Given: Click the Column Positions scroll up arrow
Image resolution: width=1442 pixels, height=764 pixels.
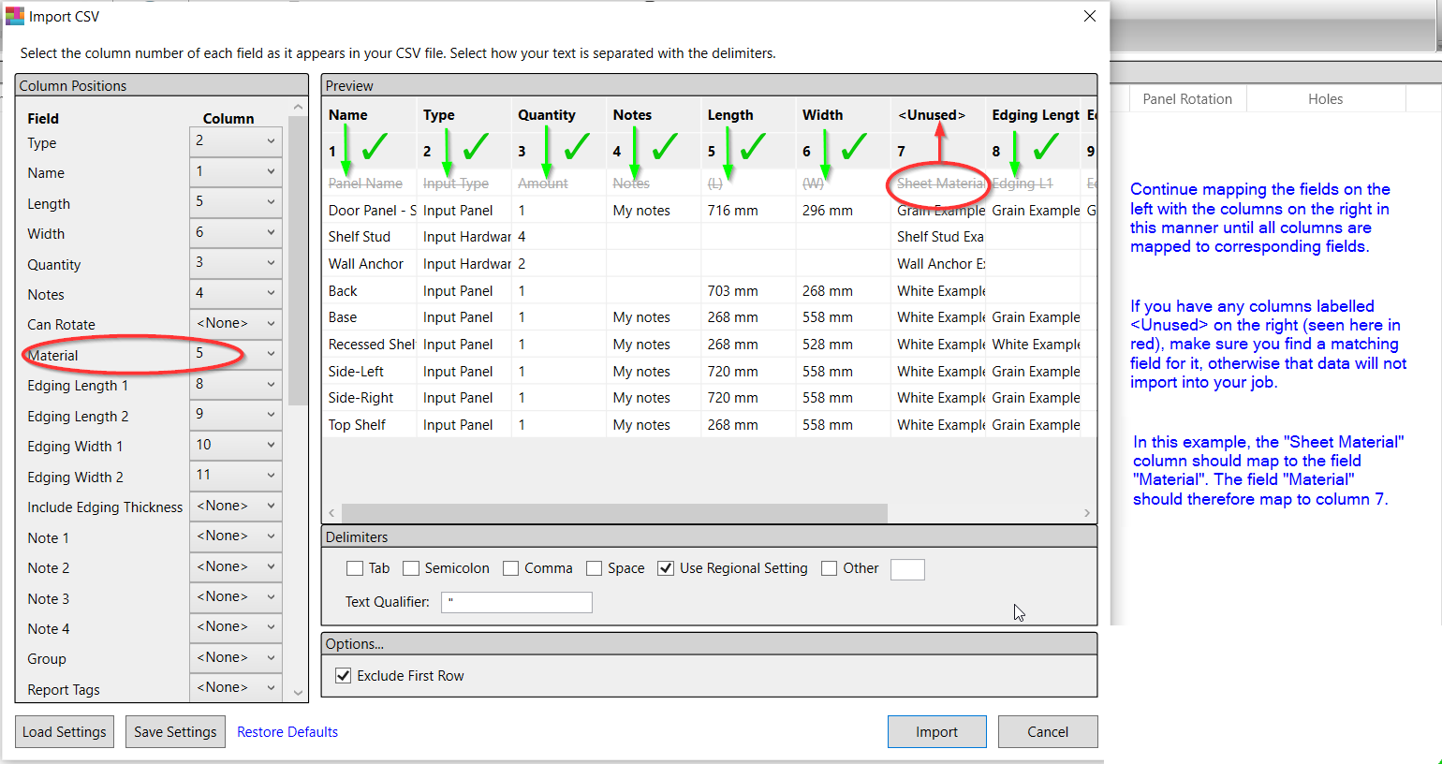Looking at the screenshot, I should (299, 107).
